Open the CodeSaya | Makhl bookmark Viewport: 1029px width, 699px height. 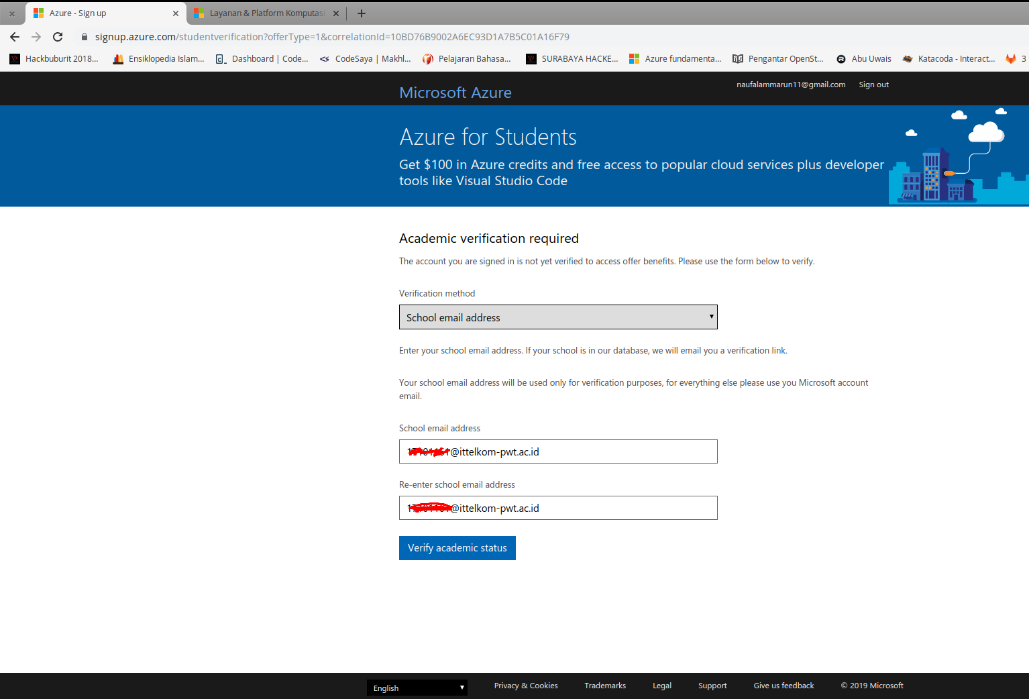[x=365, y=59]
